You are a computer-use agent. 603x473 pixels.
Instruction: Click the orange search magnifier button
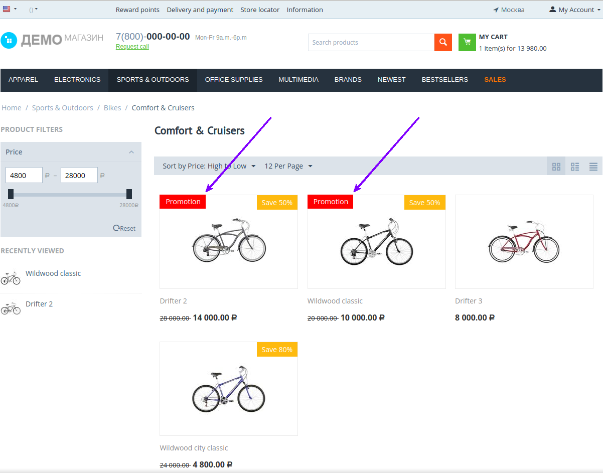coord(443,43)
